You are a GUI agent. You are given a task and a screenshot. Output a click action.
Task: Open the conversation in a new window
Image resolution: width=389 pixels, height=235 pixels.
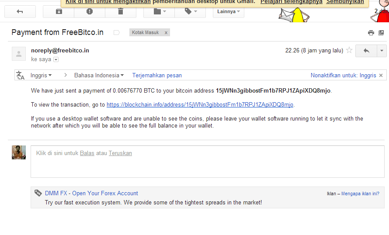pyautogui.click(x=381, y=33)
